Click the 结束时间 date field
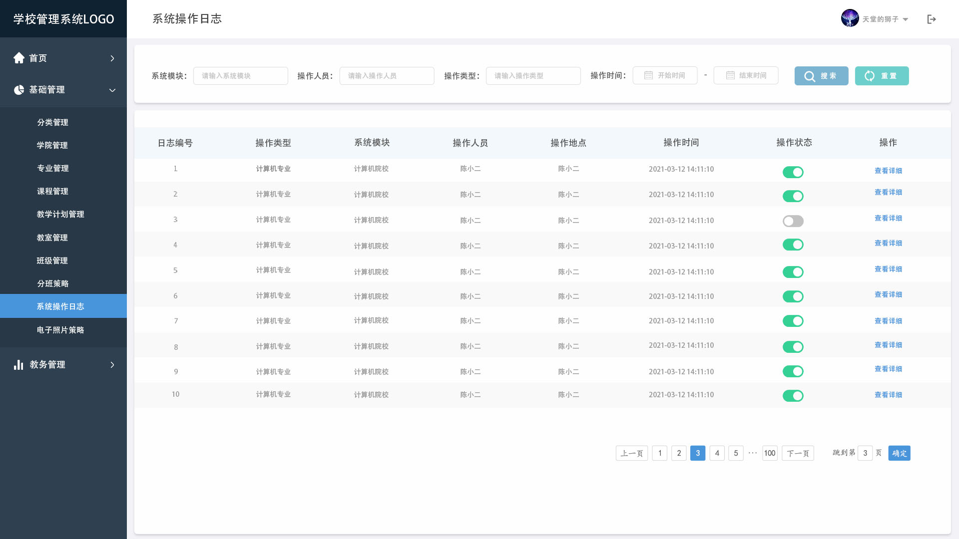959x539 pixels. click(x=746, y=75)
